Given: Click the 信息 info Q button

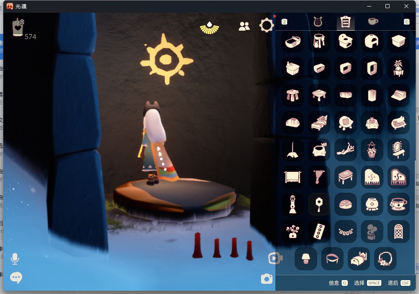Looking at the screenshot, I should point(338,283).
